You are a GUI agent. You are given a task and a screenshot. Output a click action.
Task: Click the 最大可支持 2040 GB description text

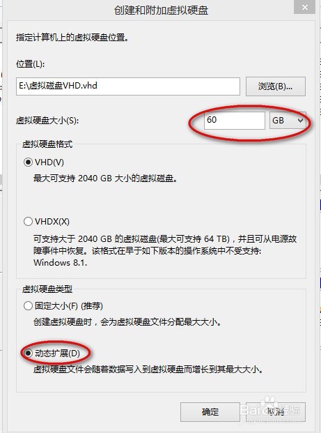(105, 178)
